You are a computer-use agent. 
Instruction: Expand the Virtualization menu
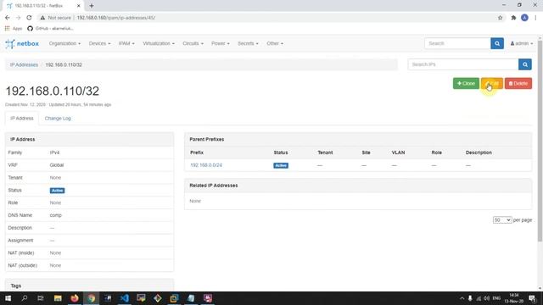click(159, 43)
